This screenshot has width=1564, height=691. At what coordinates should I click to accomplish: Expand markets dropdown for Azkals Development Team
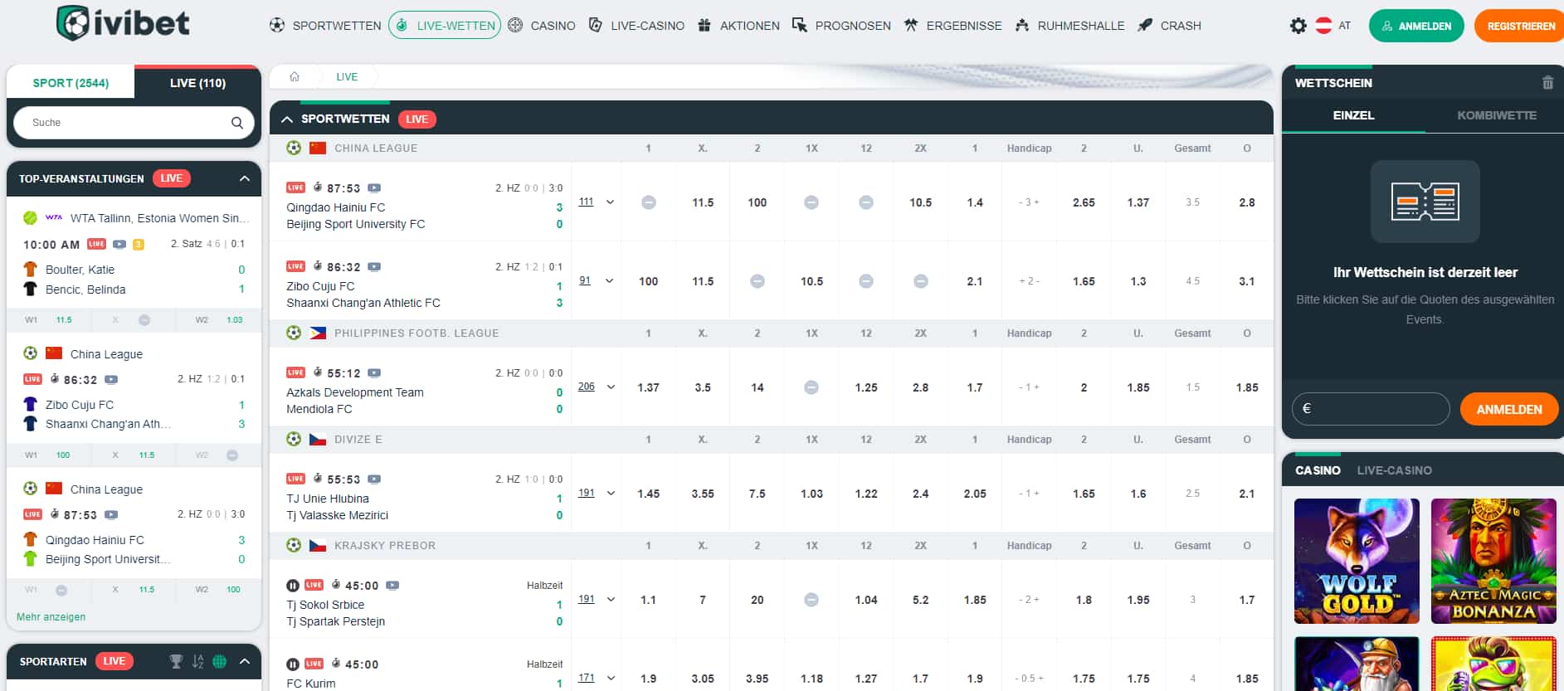coord(611,387)
